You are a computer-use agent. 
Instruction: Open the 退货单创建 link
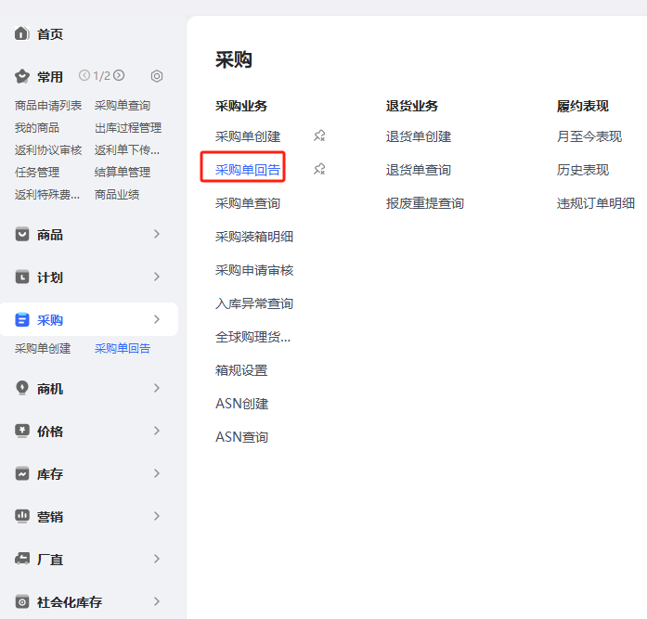(418, 136)
